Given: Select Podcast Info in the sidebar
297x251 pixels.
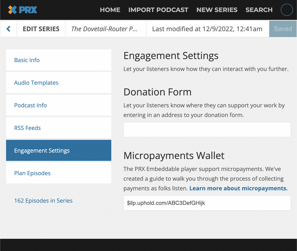Looking at the screenshot, I should pyautogui.click(x=30, y=105).
